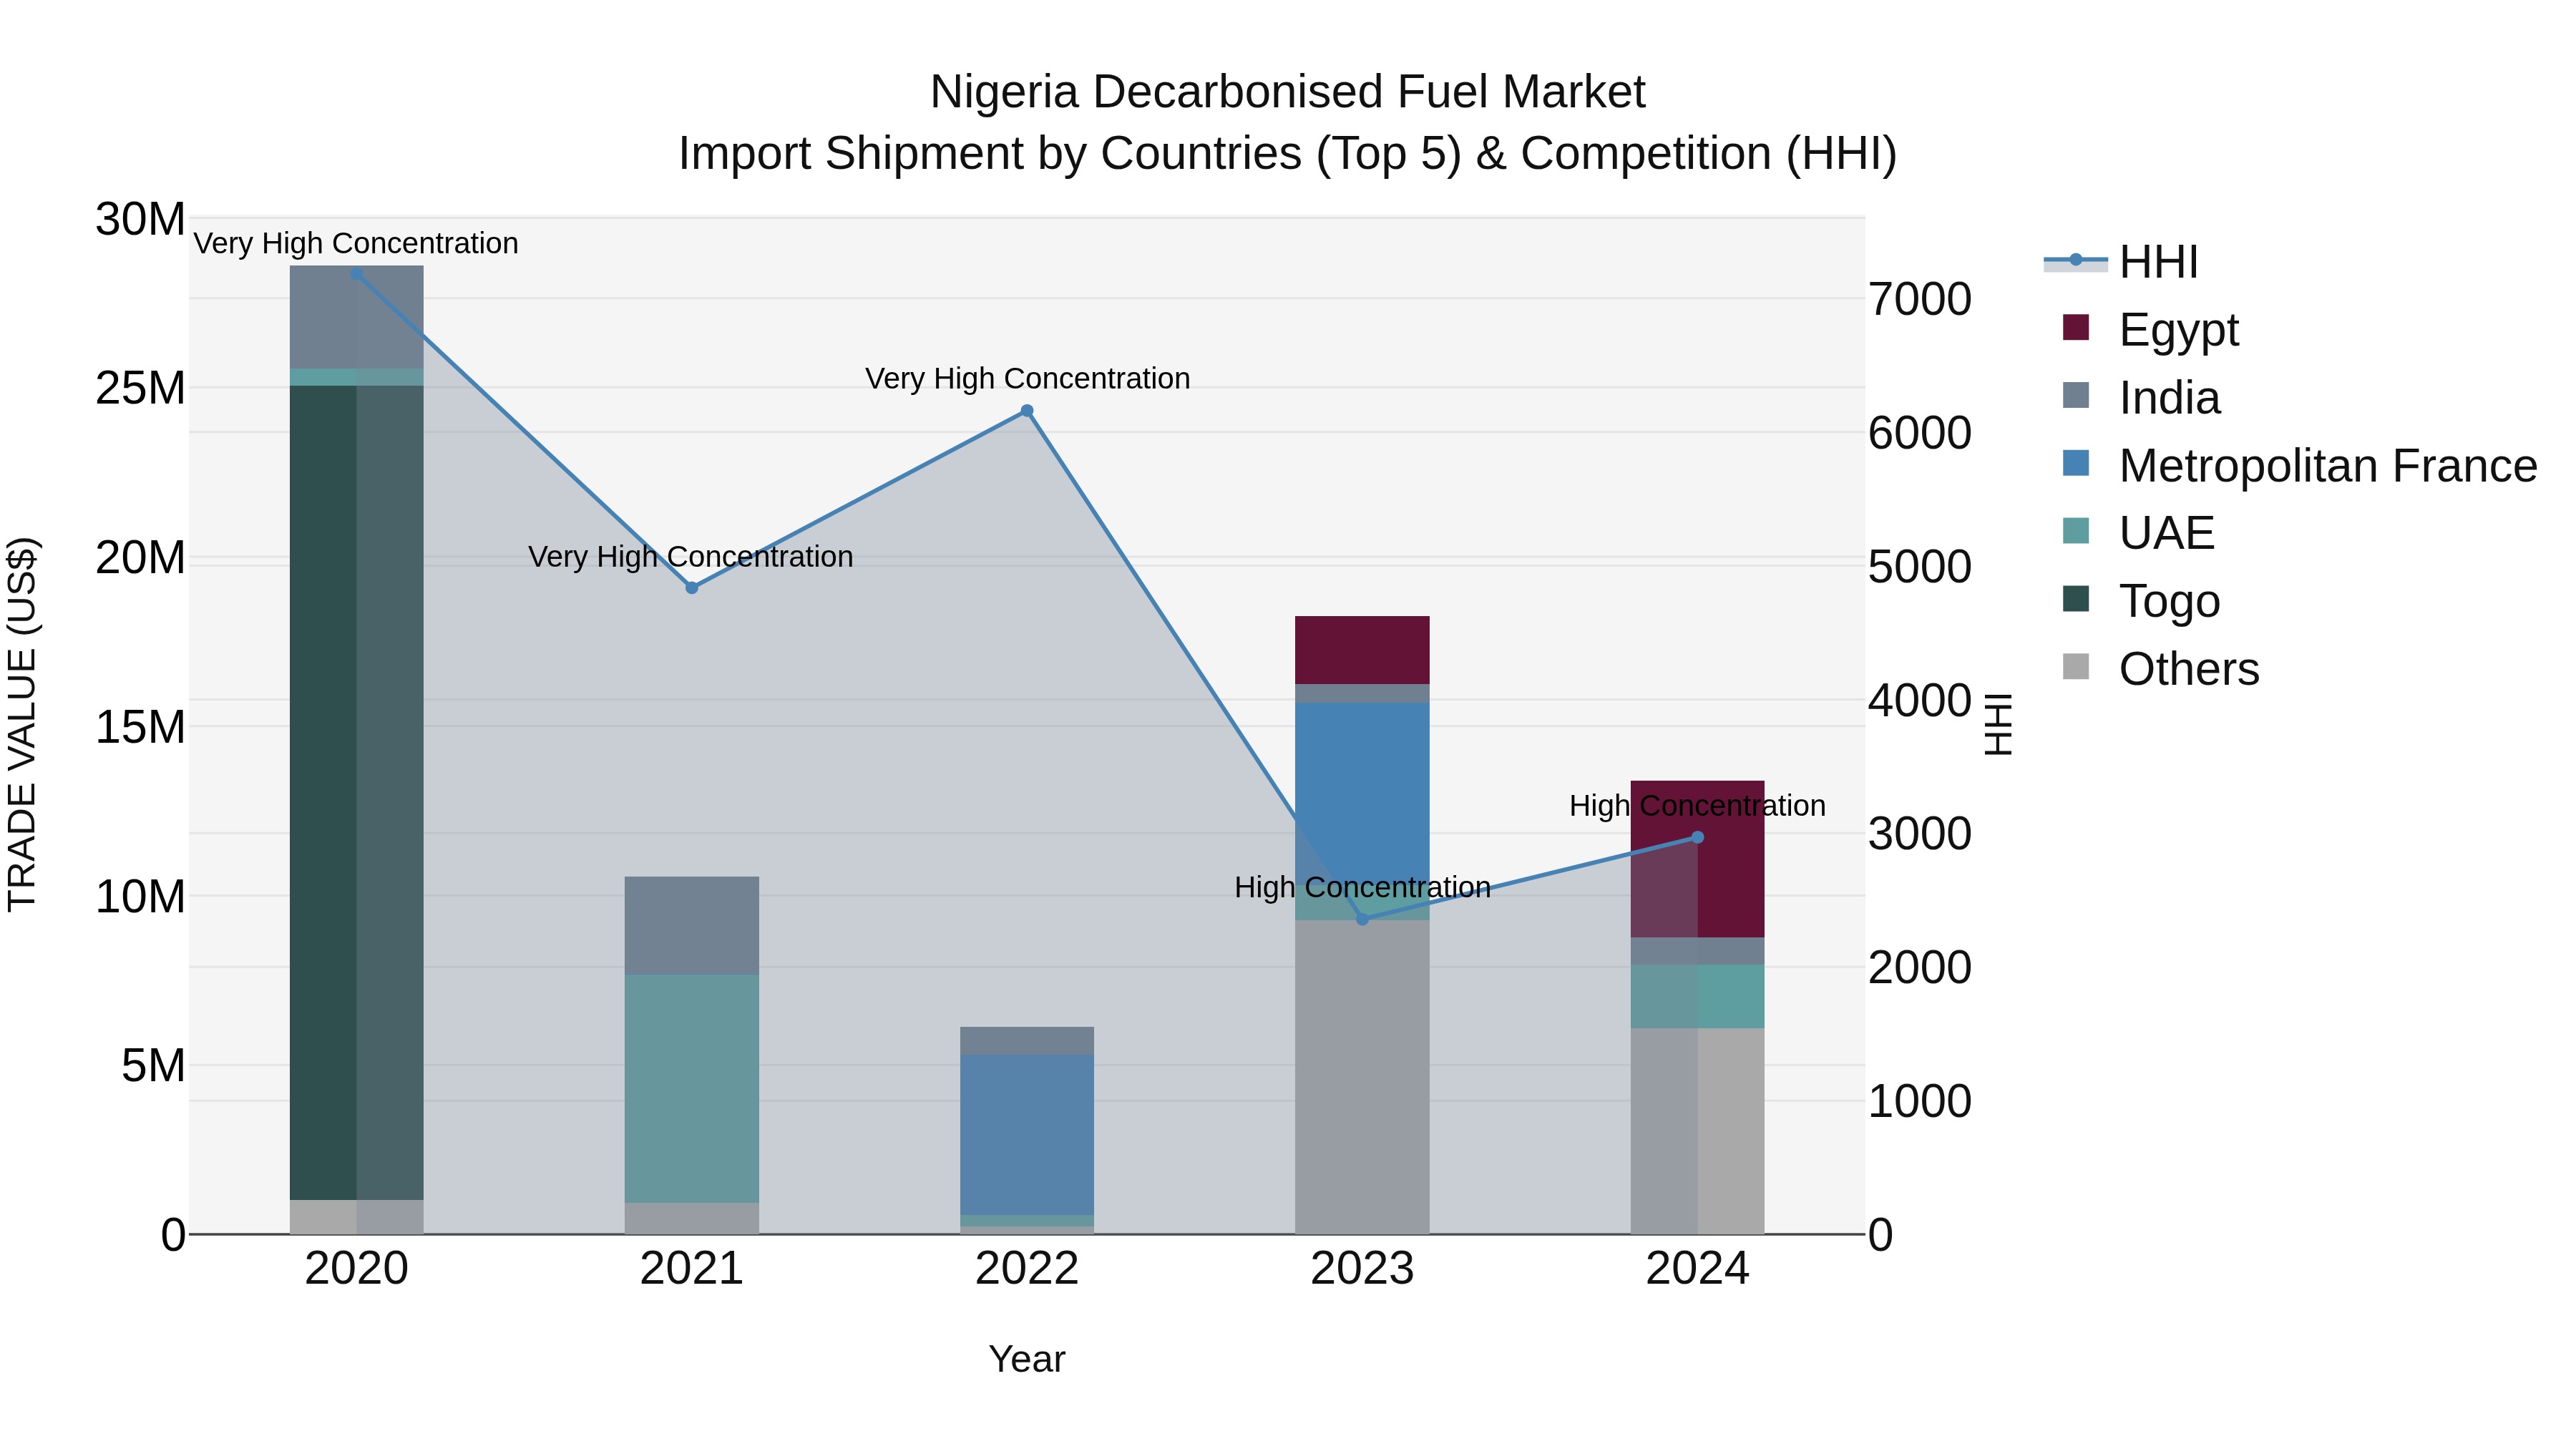Click the HHI line marker for 2024

[x=1697, y=837]
